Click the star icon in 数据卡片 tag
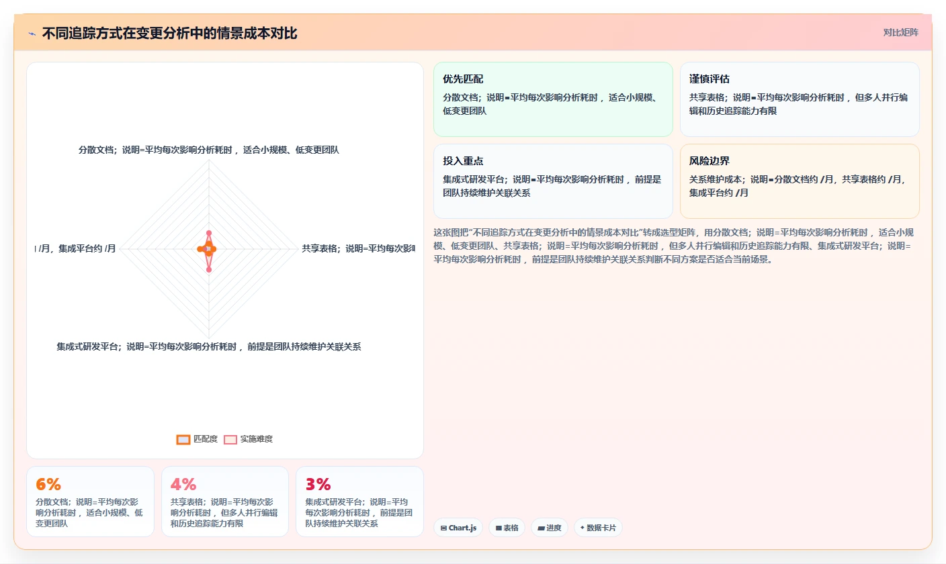This screenshot has height=564, width=946. (583, 528)
